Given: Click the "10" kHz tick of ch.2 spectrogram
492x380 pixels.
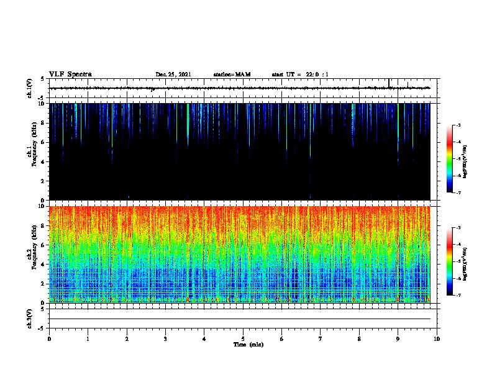Looking at the screenshot, I should point(42,206).
